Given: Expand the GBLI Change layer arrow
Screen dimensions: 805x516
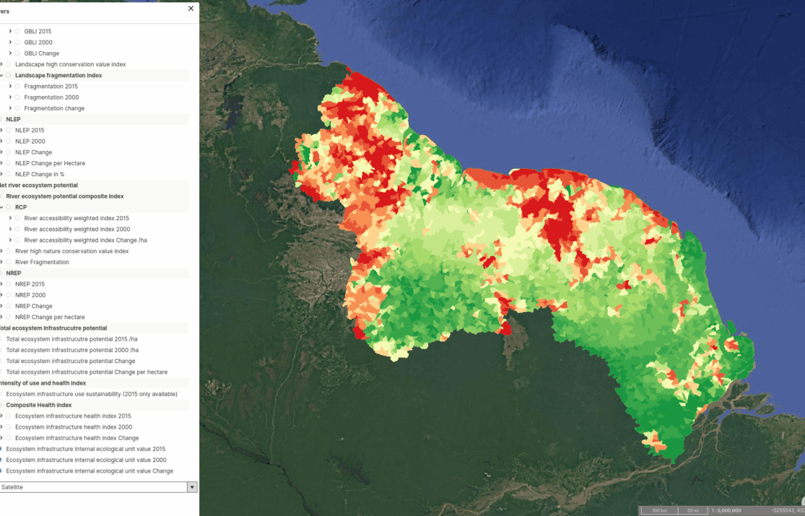Looking at the screenshot, I should click(x=10, y=53).
